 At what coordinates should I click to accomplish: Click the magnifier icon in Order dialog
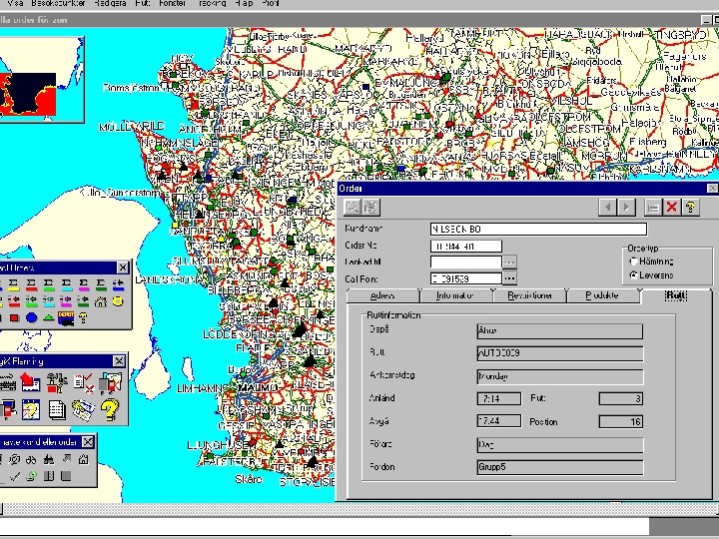coord(353,208)
